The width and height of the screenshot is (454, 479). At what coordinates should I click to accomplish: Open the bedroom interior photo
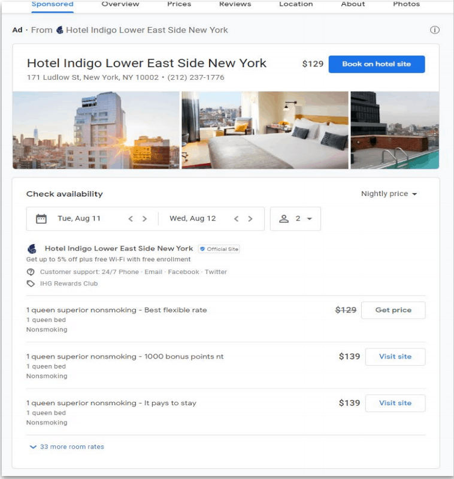(265, 130)
